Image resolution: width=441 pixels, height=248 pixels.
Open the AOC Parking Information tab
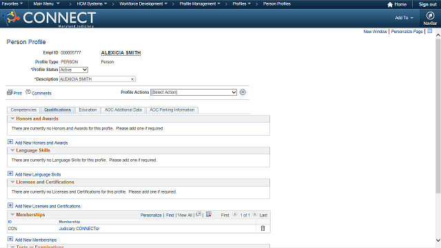[172, 110]
